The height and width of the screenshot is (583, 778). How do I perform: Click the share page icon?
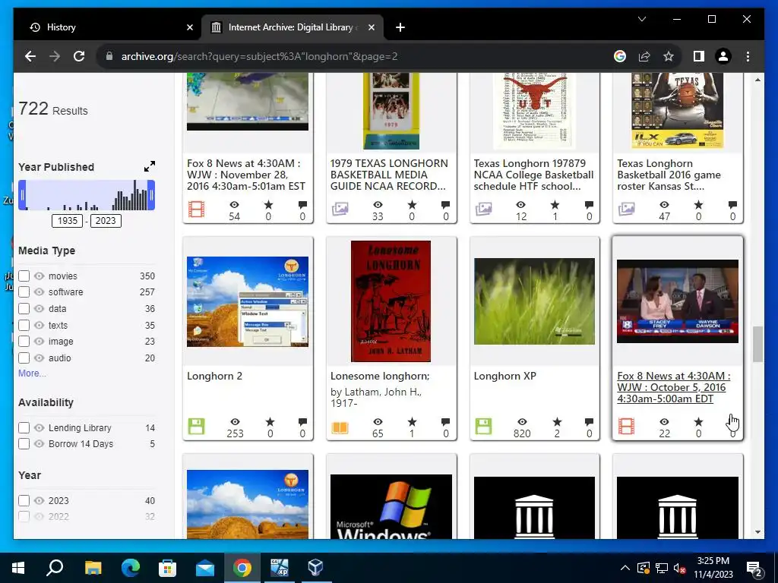pyautogui.click(x=644, y=56)
